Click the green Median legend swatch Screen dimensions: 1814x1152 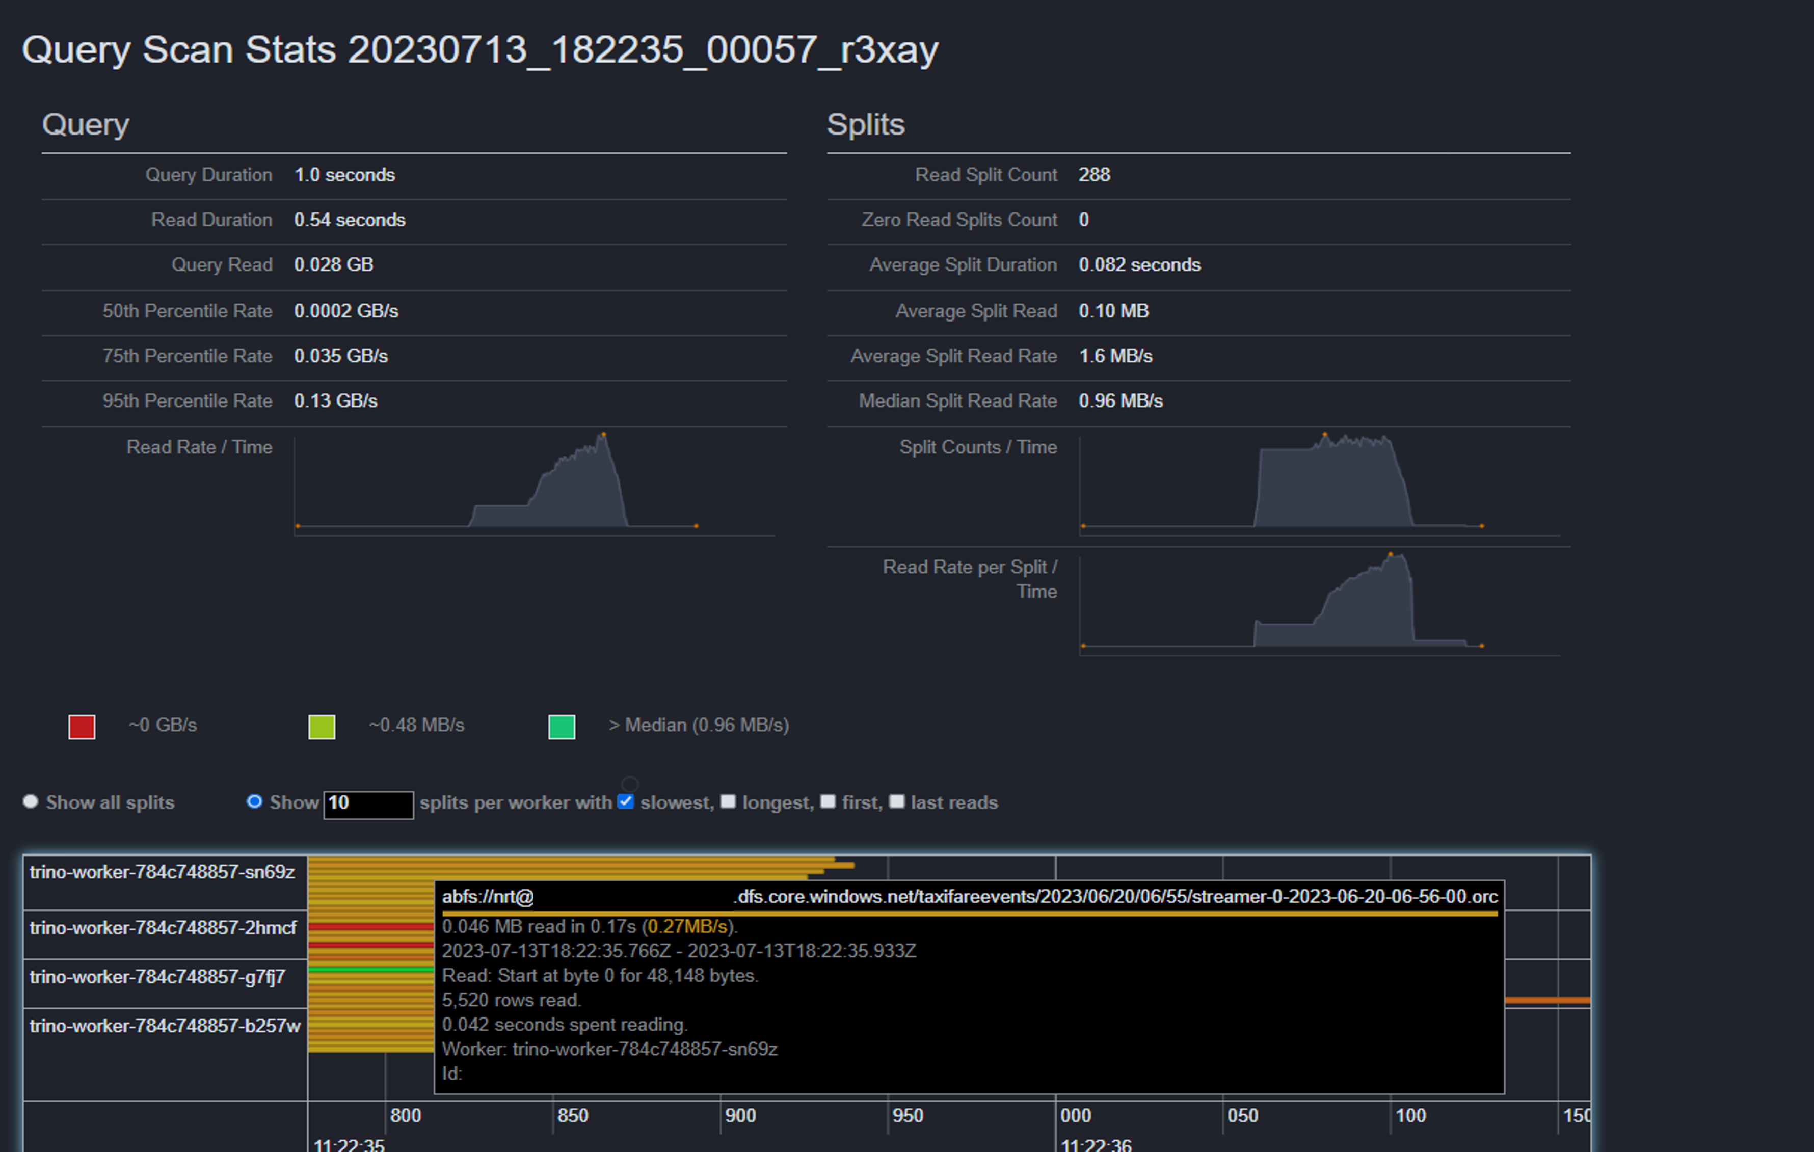[x=561, y=727]
